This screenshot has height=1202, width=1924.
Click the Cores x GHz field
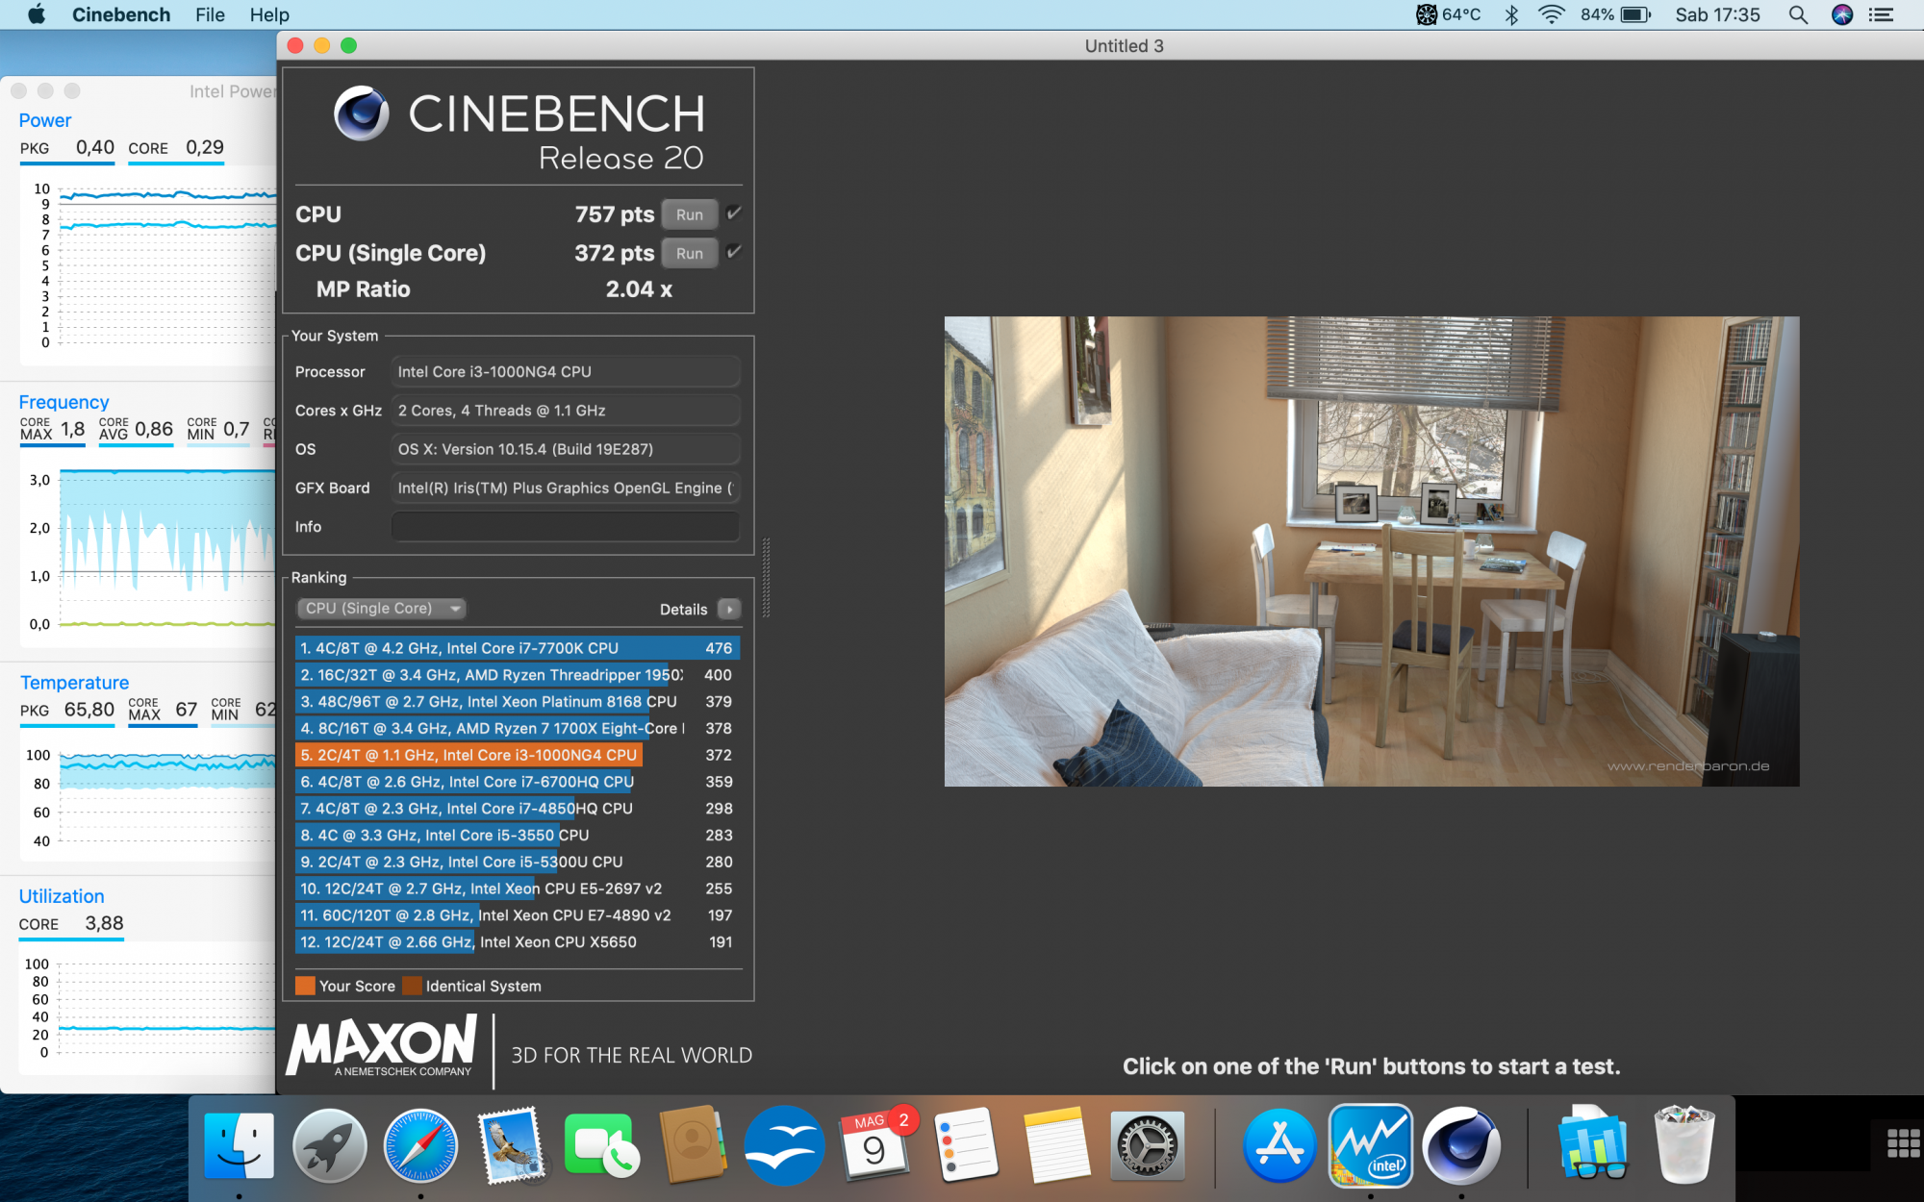click(x=566, y=411)
